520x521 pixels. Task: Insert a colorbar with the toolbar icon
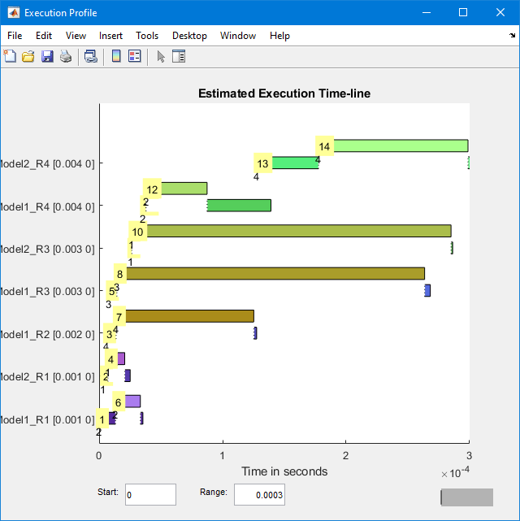click(x=116, y=56)
